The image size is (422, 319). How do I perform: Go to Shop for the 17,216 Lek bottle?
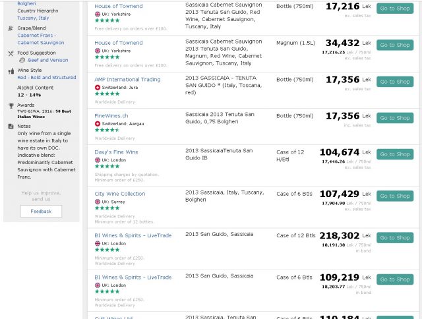[x=395, y=9]
